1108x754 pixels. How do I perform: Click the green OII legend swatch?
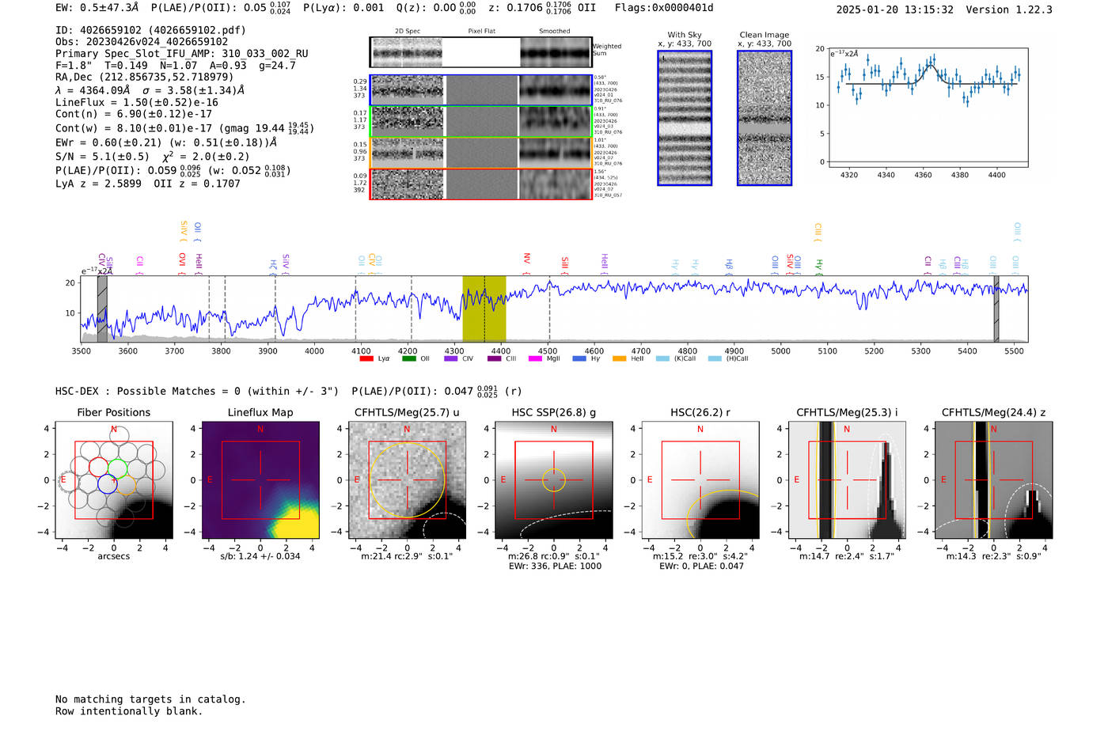click(409, 358)
